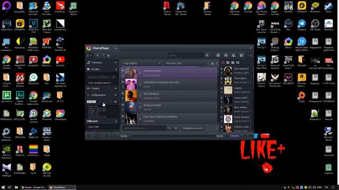
Task: Select the Olivia Rodrigo Drivers License row
Action: click(169, 73)
